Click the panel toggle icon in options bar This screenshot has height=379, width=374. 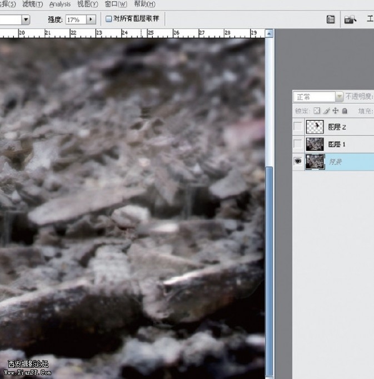[331, 19]
